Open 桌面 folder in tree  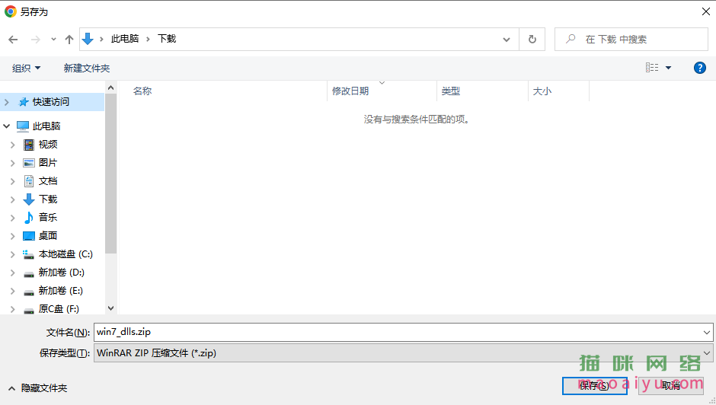point(47,235)
